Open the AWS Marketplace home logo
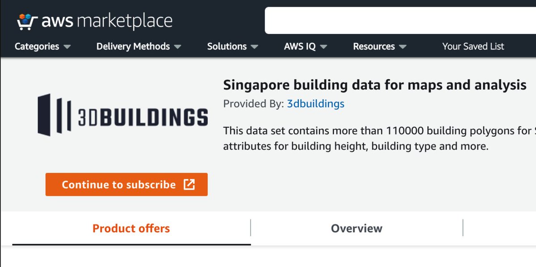This screenshot has height=267, width=536. (x=95, y=21)
